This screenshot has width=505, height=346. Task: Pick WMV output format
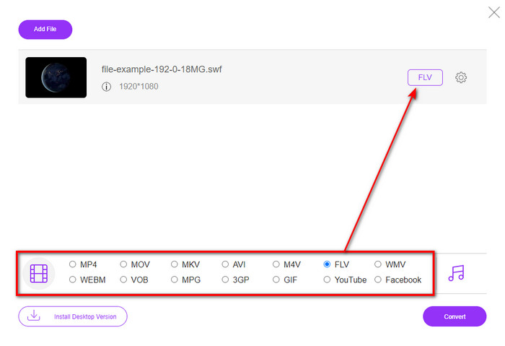pyautogui.click(x=378, y=264)
